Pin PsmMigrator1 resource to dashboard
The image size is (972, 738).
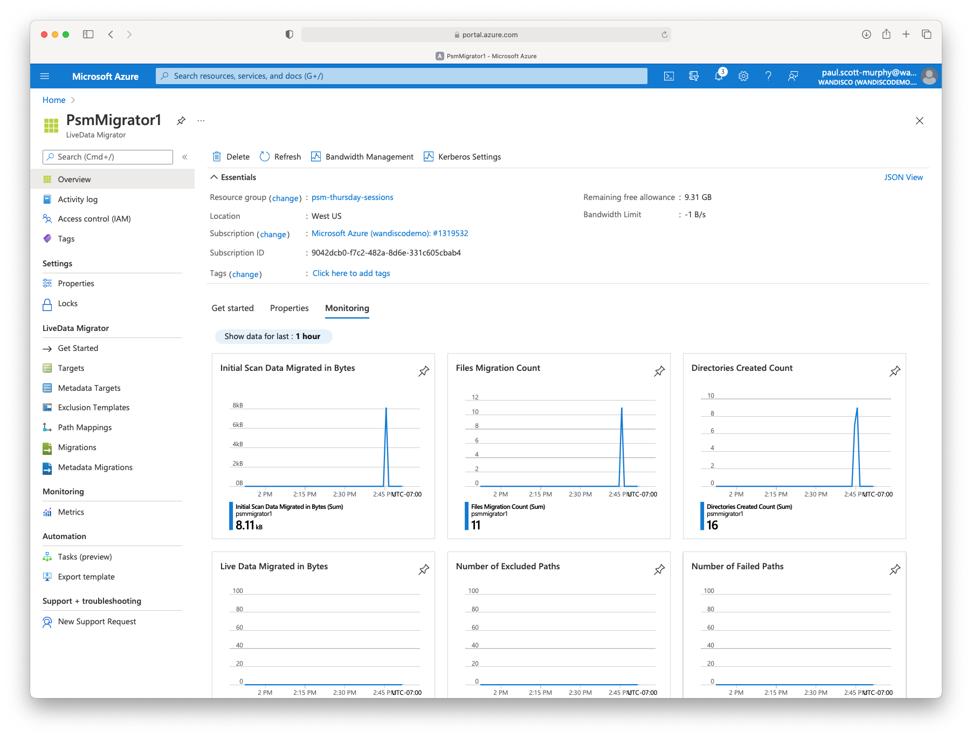181,121
